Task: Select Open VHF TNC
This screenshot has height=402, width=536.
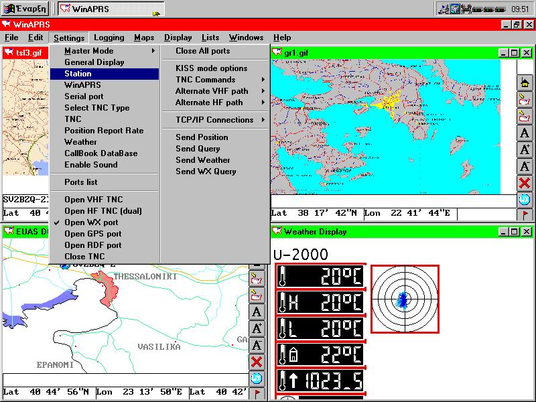Action: click(x=105, y=200)
